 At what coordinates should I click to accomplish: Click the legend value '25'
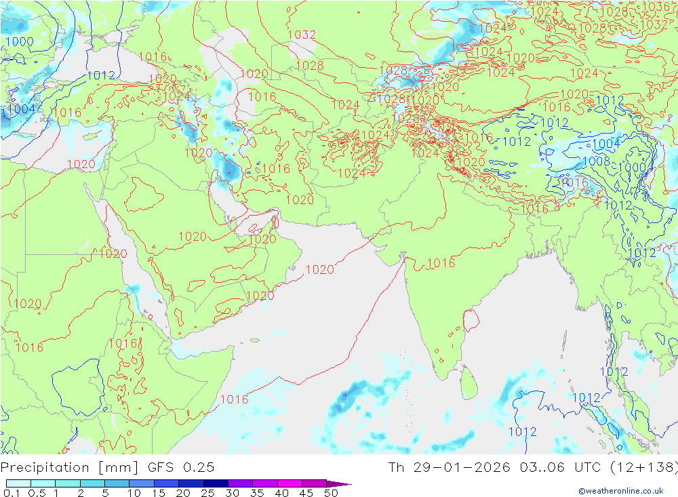pos(208,493)
